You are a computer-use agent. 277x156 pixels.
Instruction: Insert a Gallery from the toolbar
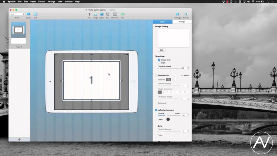101,14
